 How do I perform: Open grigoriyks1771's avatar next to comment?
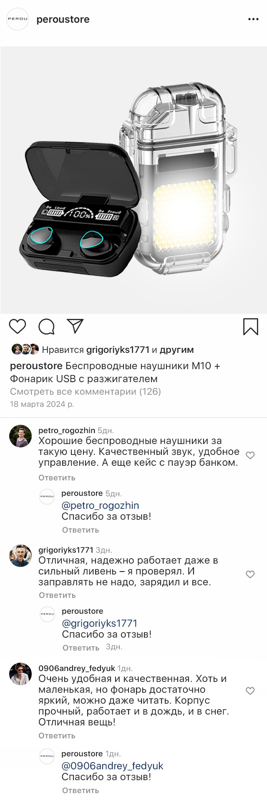pos(20,556)
